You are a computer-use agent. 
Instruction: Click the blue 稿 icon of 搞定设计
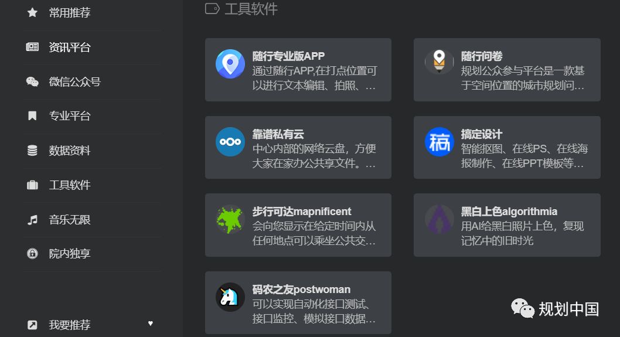point(439,142)
